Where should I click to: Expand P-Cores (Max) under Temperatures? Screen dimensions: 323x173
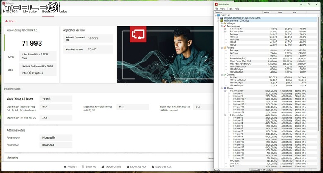tap(225, 29)
